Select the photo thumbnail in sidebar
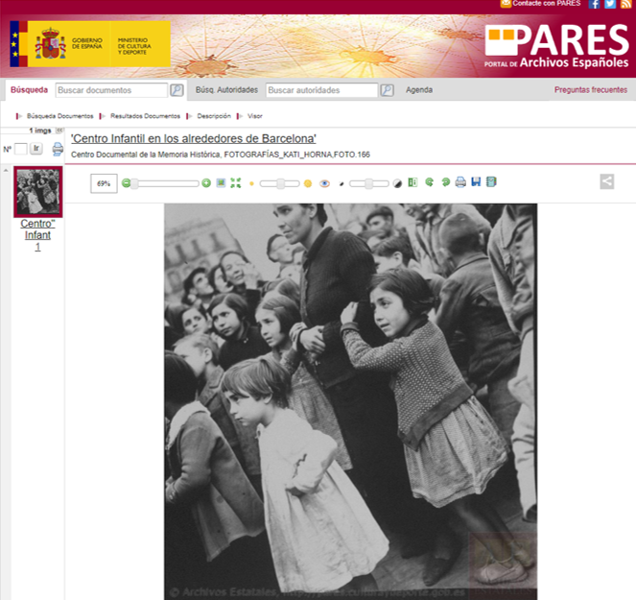The image size is (636, 600). [38, 192]
